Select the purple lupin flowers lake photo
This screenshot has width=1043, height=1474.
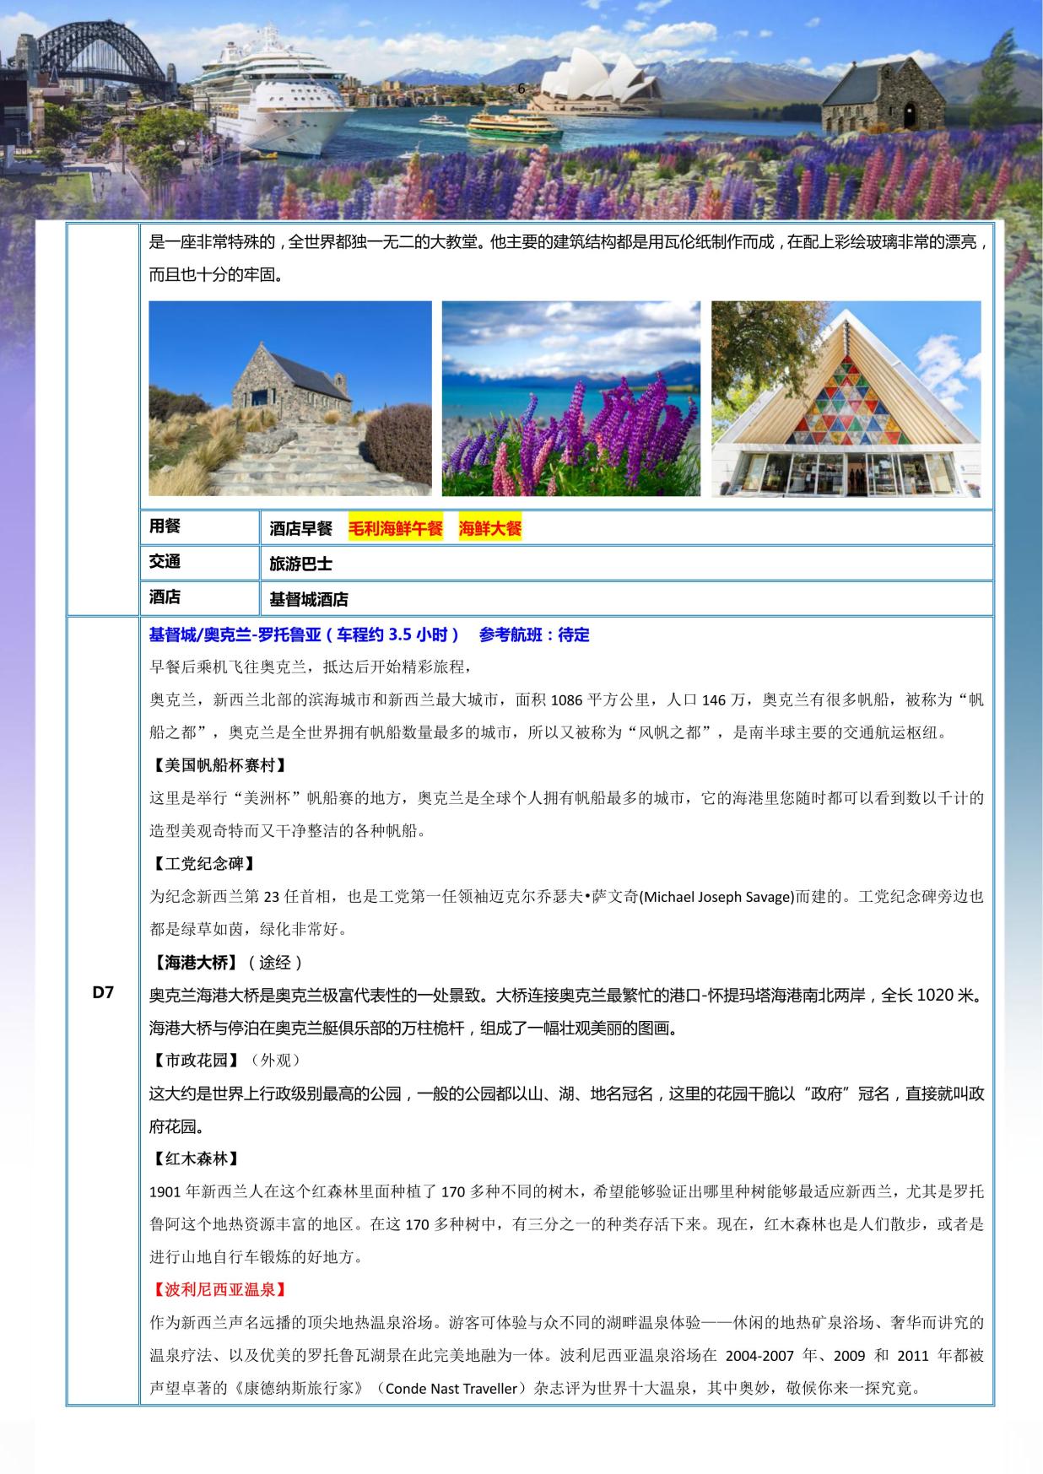tap(570, 397)
